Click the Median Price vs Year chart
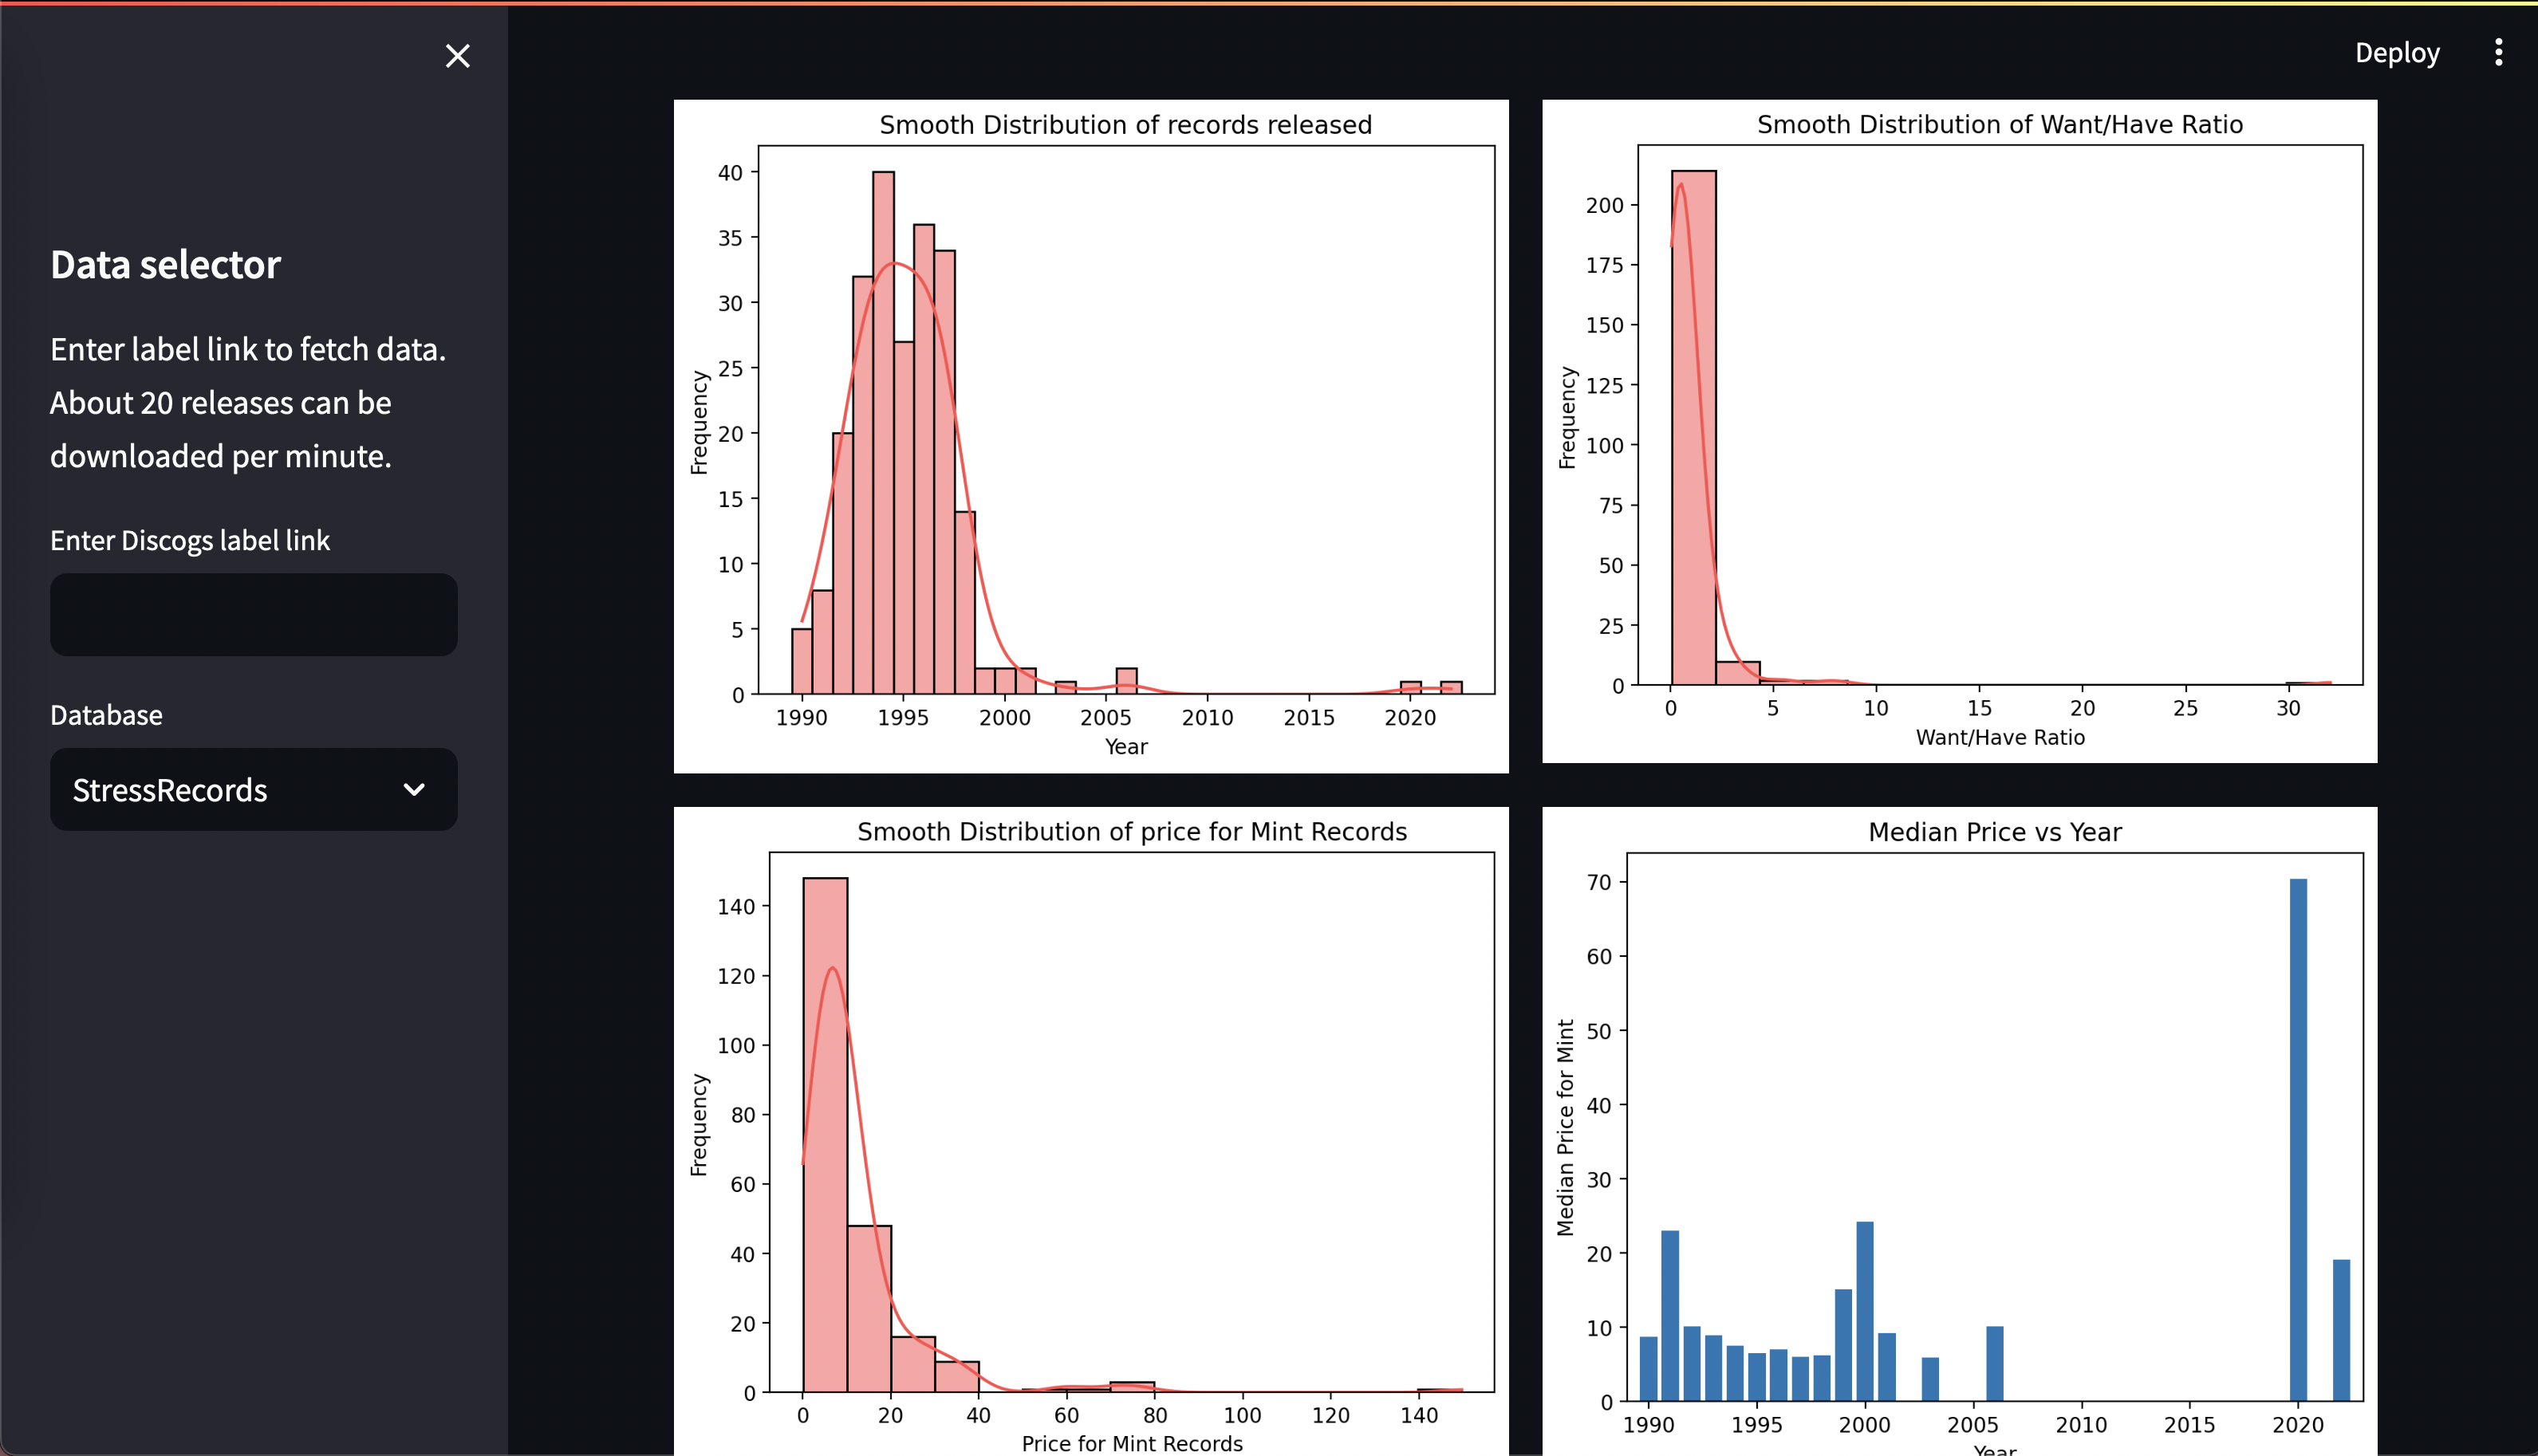This screenshot has width=2538, height=1456. click(x=1958, y=1130)
